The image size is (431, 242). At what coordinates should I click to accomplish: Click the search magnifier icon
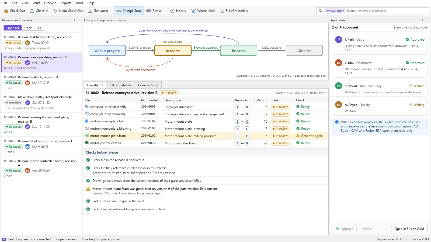point(321,11)
